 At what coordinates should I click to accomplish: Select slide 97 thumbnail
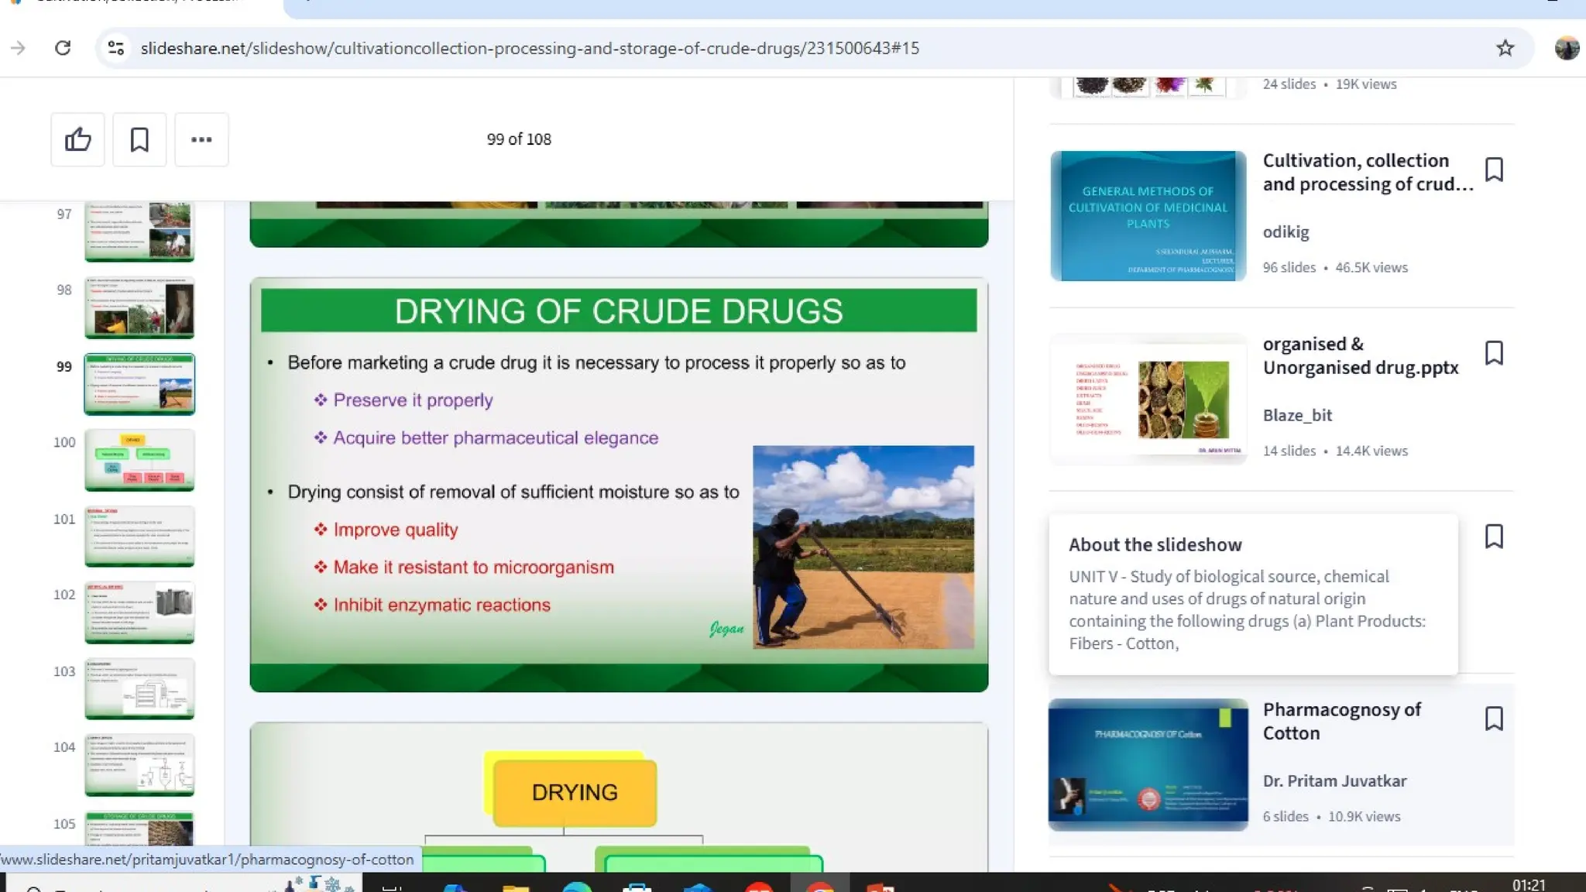click(x=139, y=232)
